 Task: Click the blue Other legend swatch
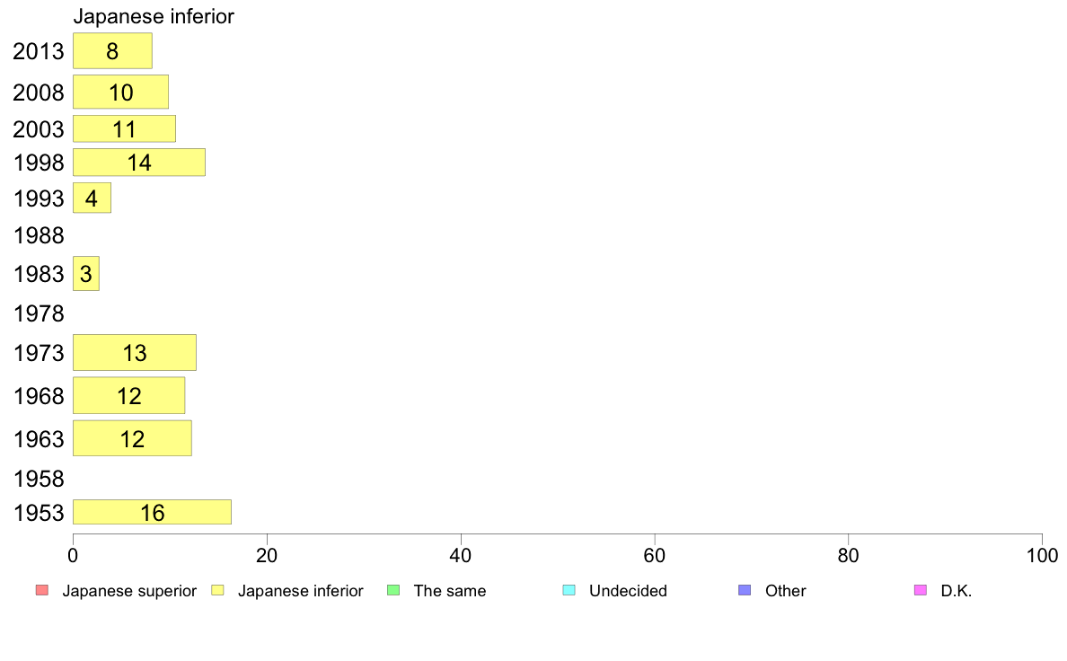click(x=745, y=590)
